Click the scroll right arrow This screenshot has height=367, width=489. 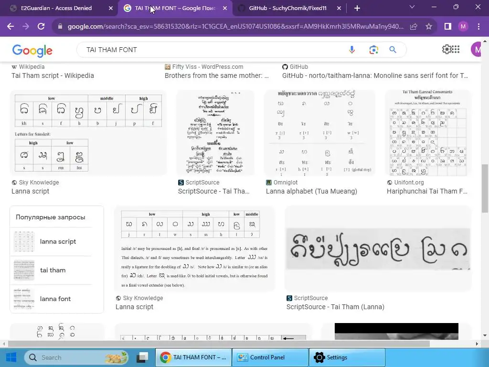coord(477,344)
